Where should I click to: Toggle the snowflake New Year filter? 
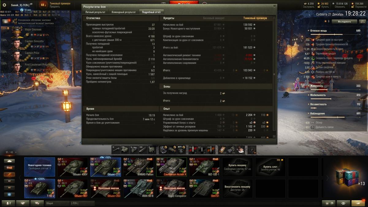point(9,194)
